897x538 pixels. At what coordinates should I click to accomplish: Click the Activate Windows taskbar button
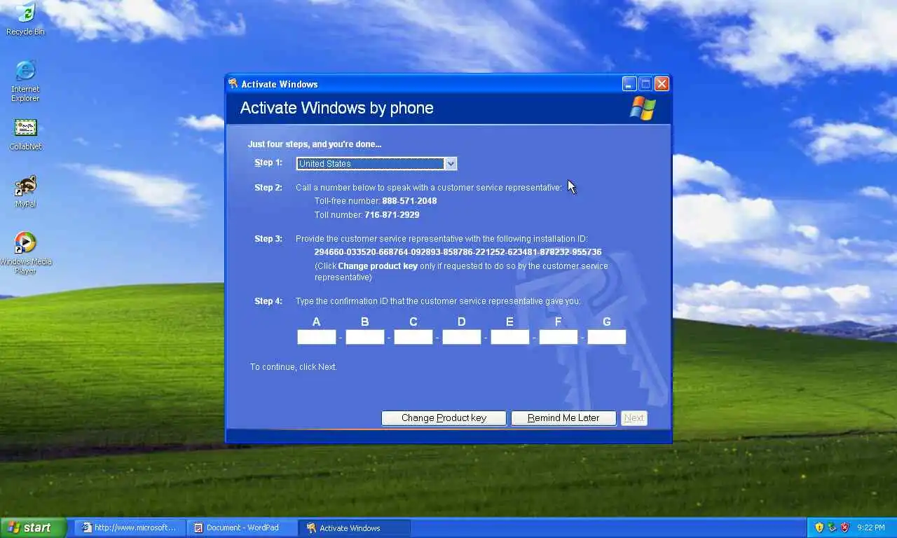[355, 527]
